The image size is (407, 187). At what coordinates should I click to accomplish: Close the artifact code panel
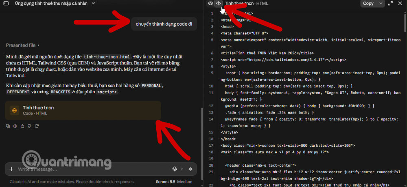tap(400, 3)
